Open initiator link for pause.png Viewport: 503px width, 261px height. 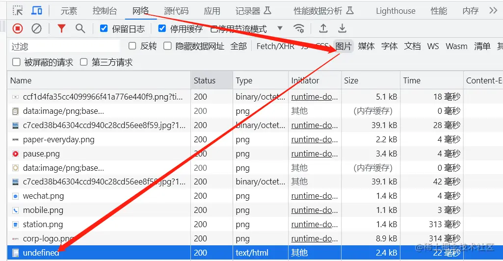pyautogui.click(x=315, y=154)
